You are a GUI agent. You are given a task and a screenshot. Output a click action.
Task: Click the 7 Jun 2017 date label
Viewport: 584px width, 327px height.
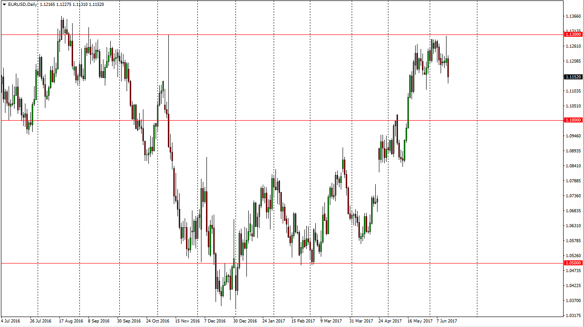point(447,321)
